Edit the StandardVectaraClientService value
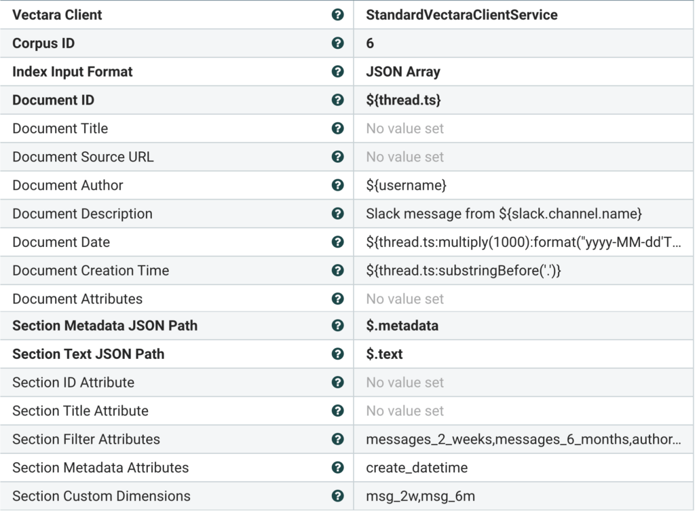695x511 pixels. 462,15
